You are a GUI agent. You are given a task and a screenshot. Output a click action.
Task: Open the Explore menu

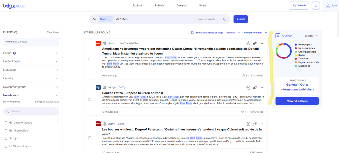coord(137,6)
